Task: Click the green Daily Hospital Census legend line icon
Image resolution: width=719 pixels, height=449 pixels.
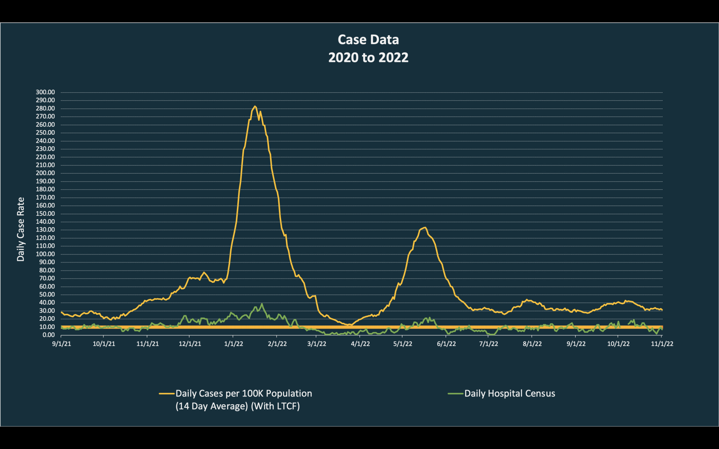Action: 455,393
